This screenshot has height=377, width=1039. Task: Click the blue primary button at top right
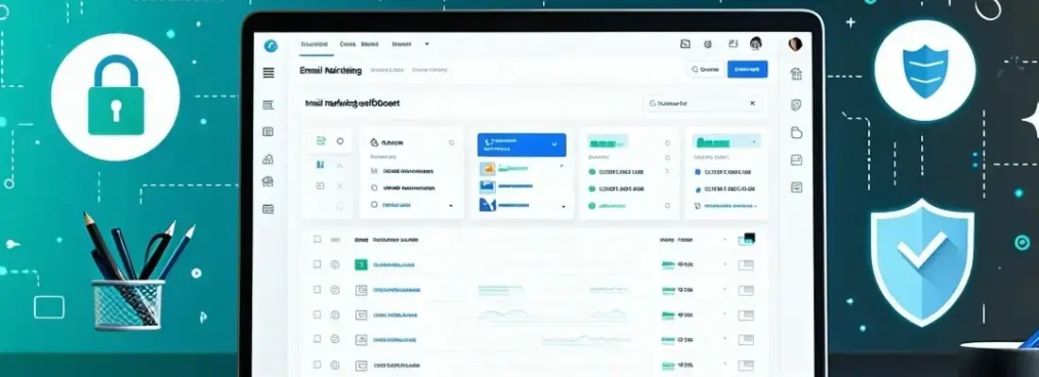point(747,69)
